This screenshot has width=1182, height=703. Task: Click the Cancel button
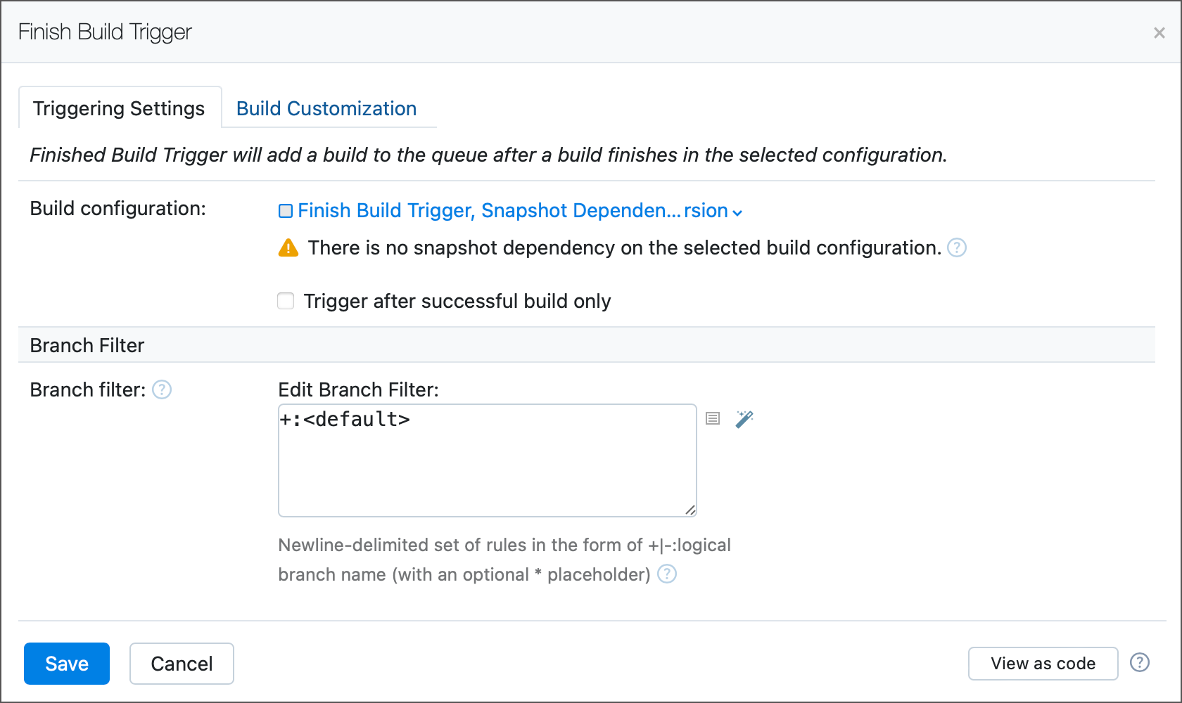pos(182,664)
